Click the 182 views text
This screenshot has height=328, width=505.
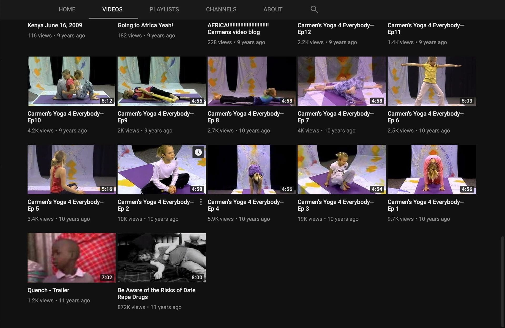coord(130,36)
